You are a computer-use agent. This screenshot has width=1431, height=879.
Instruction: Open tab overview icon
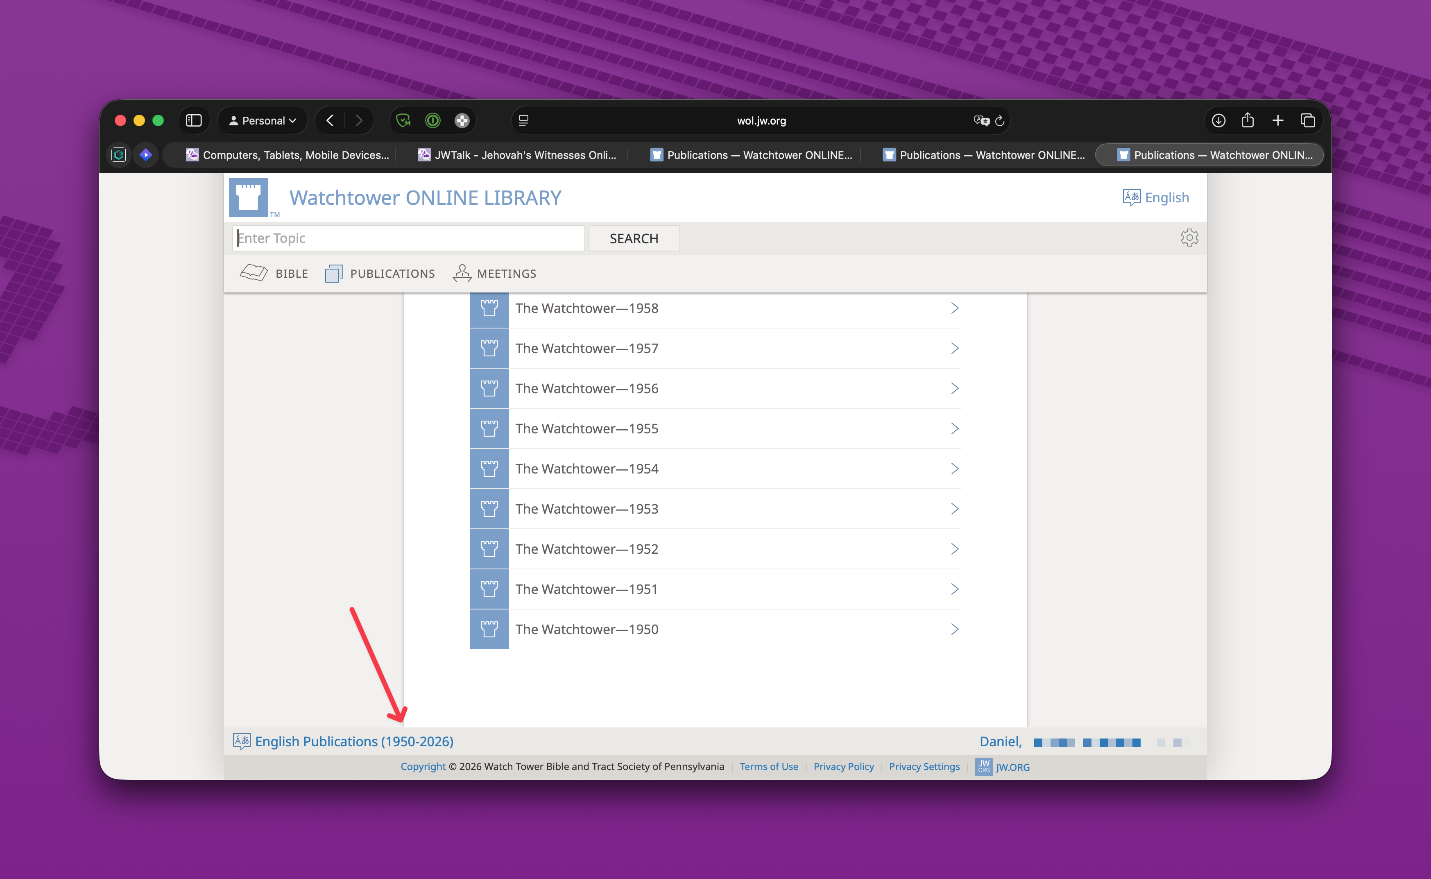pos(1308,120)
